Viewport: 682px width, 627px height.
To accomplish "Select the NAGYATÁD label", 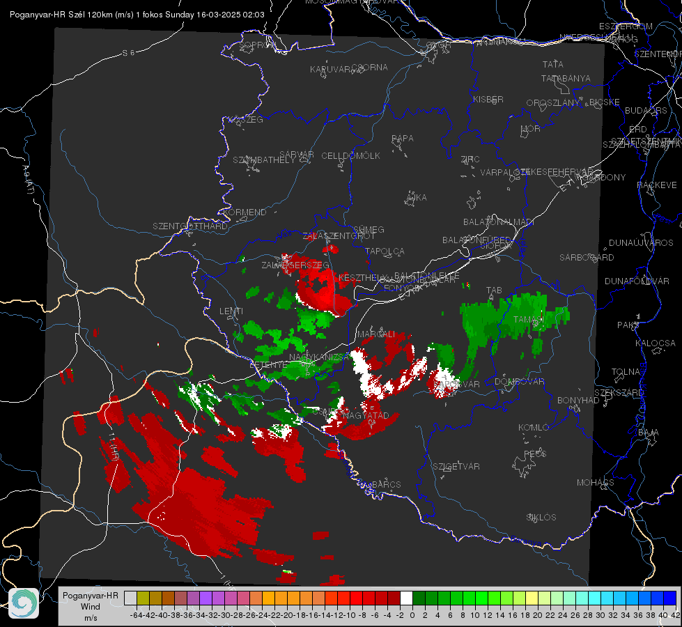I will [x=366, y=415].
